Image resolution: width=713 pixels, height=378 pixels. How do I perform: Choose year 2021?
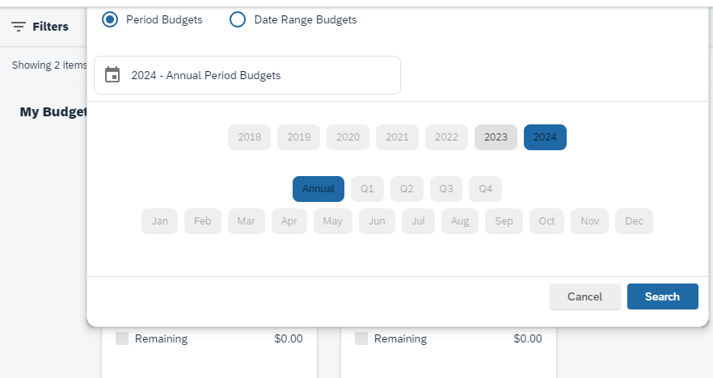click(x=397, y=137)
